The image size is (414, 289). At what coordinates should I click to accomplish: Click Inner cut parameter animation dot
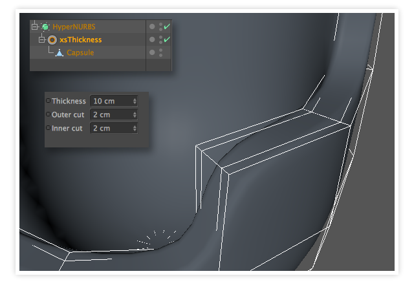(48, 128)
